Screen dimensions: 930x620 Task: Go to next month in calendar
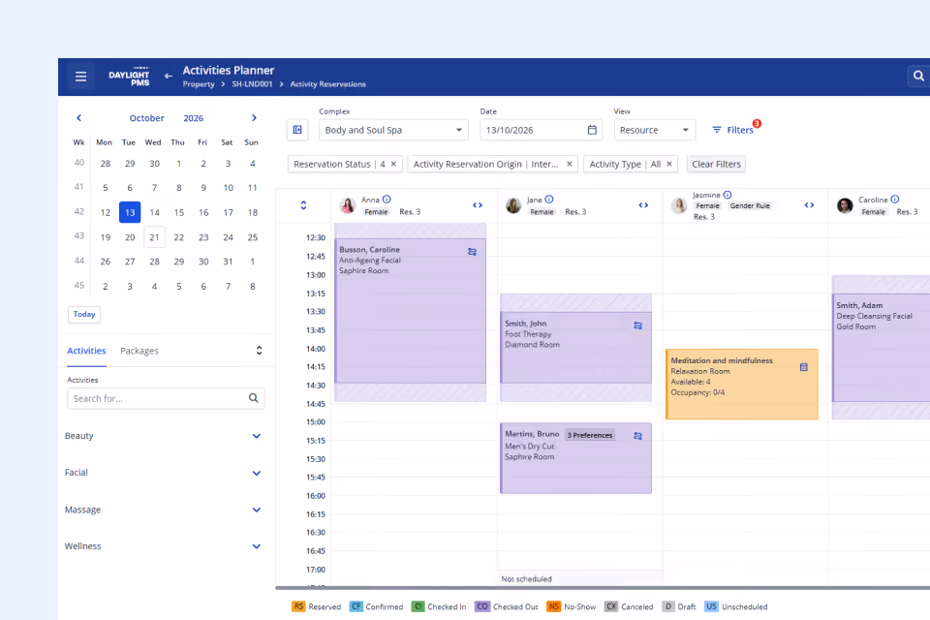click(254, 118)
